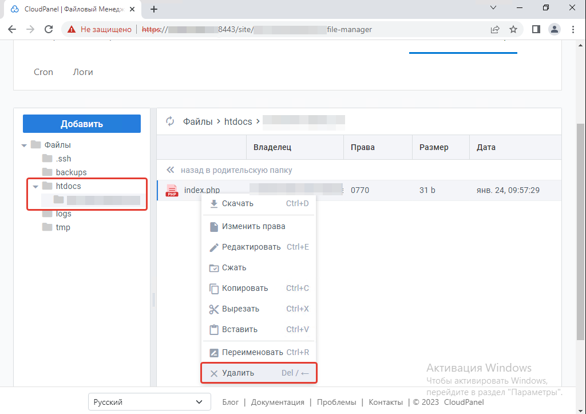Collapse the htdocs folder tree arrow
Screen dimensions: 586x414
click(x=35, y=187)
